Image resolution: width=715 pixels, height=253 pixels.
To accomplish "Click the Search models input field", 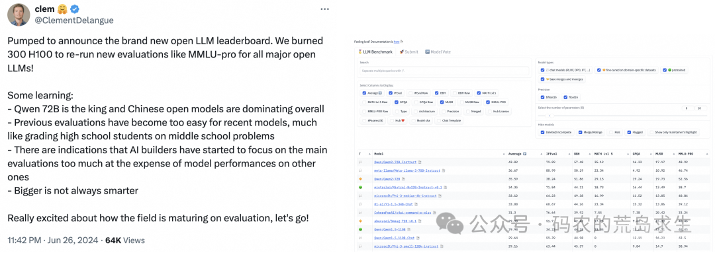I will pos(444,71).
